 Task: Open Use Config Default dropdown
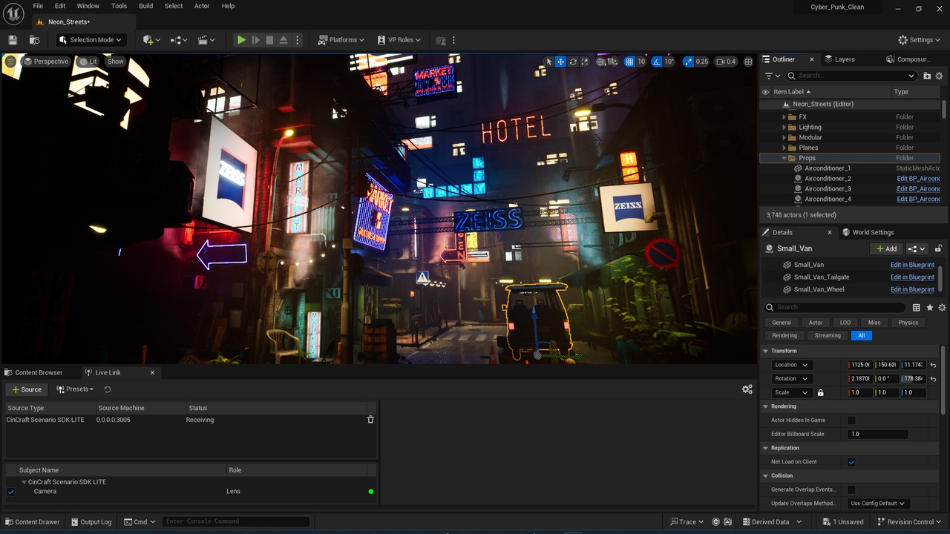tap(879, 504)
